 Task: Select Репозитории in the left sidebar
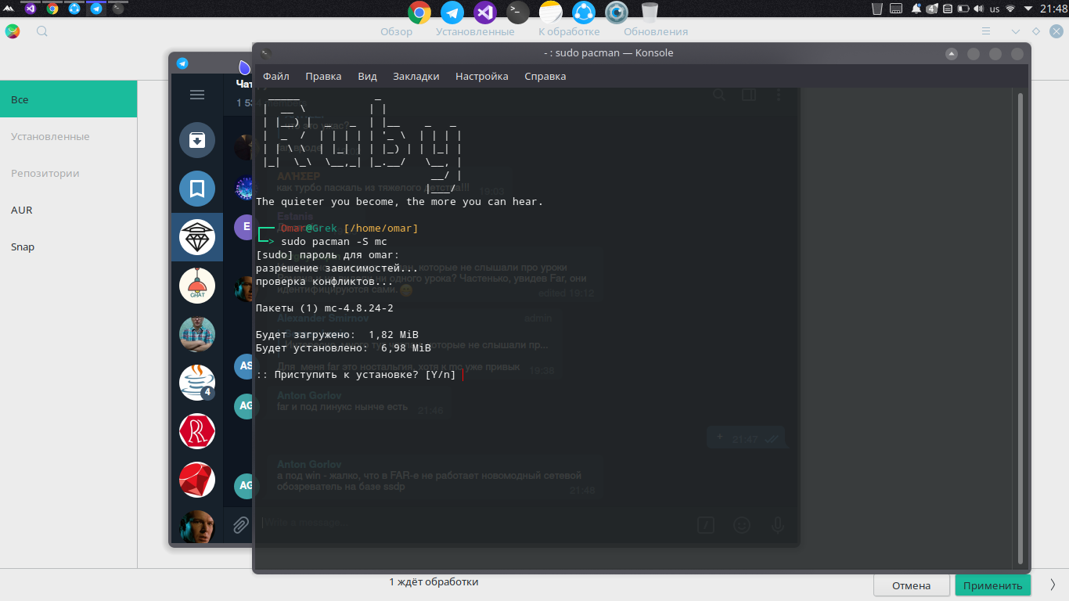(x=68, y=173)
